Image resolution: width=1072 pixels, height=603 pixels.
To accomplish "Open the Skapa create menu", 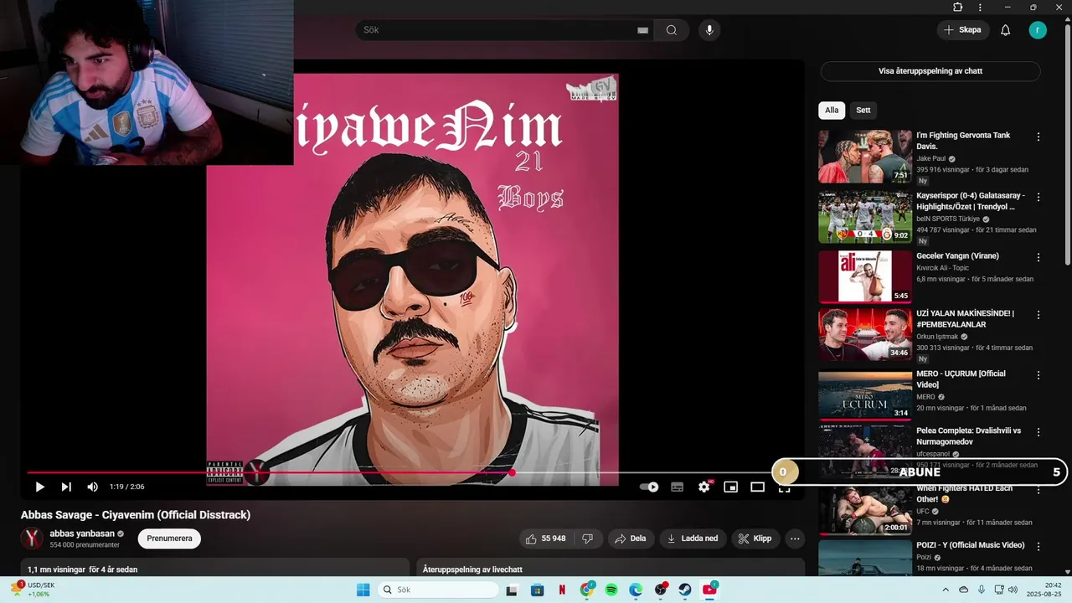I will click(x=963, y=30).
